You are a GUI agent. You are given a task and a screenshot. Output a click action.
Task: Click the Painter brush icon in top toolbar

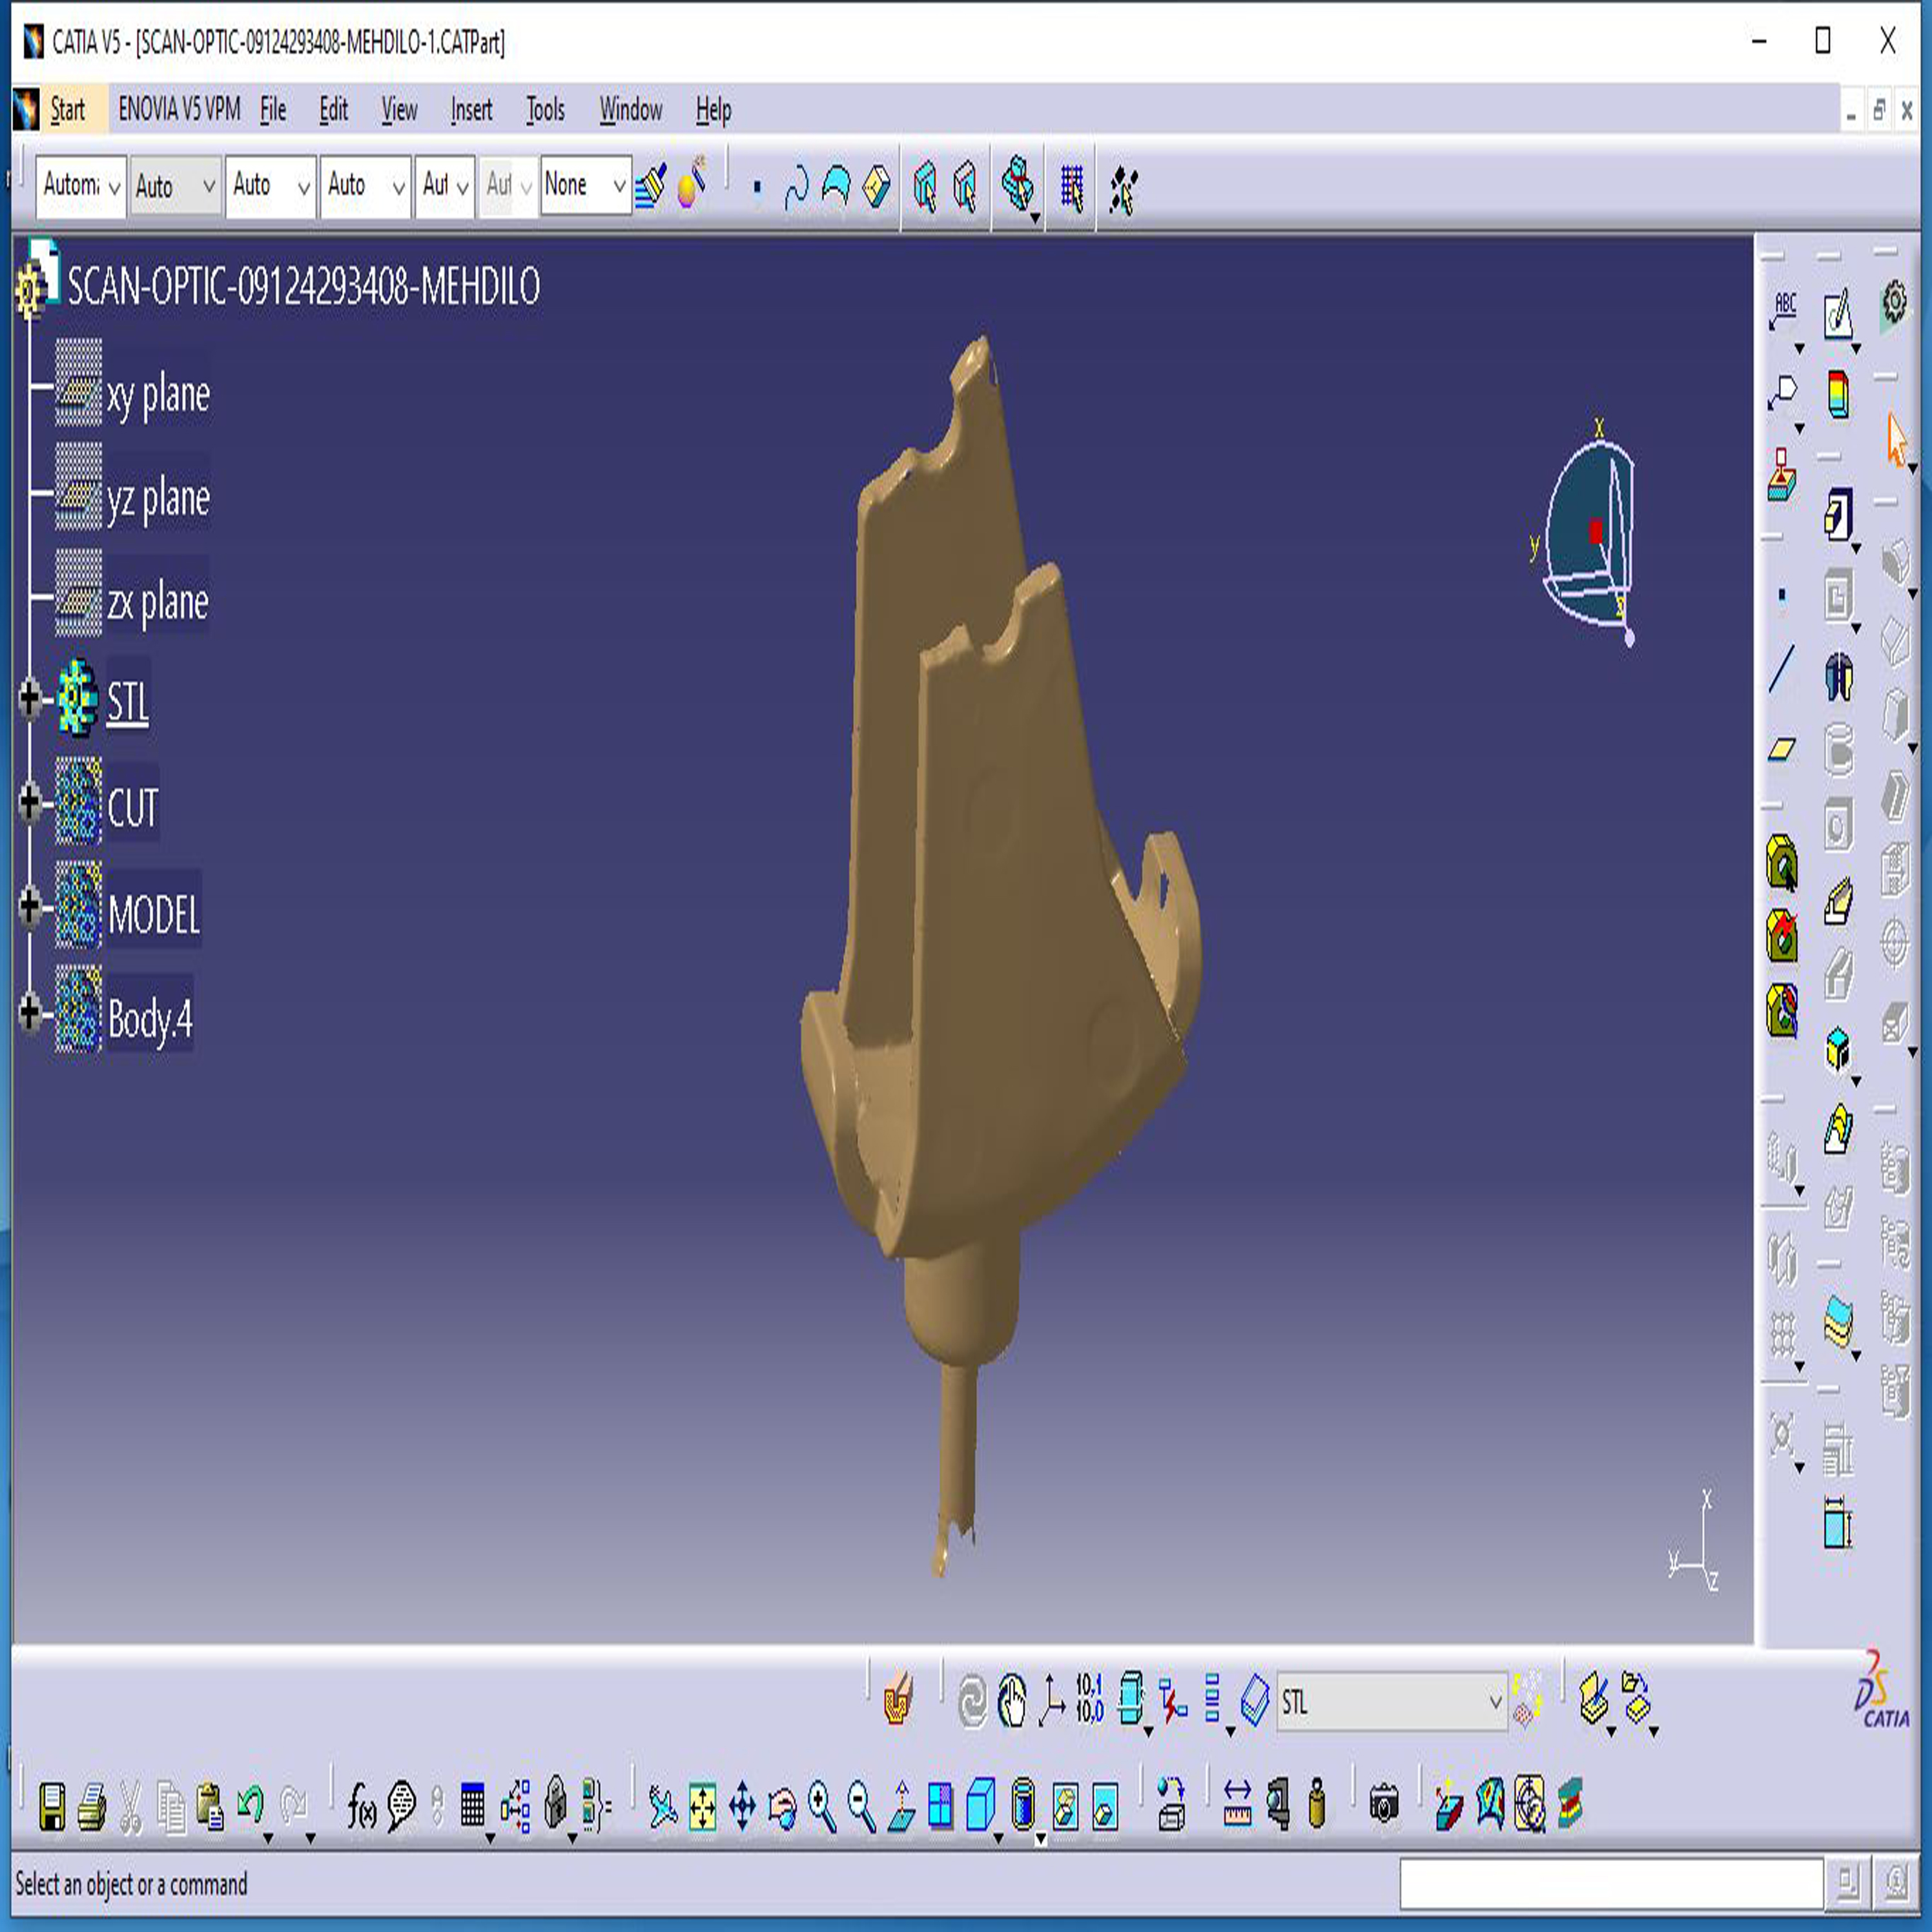651,187
